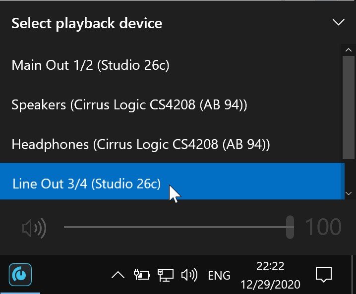The height and width of the screenshot is (294, 356).
Task: Open the clock showing 22:22
Action: click(x=270, y=275)
